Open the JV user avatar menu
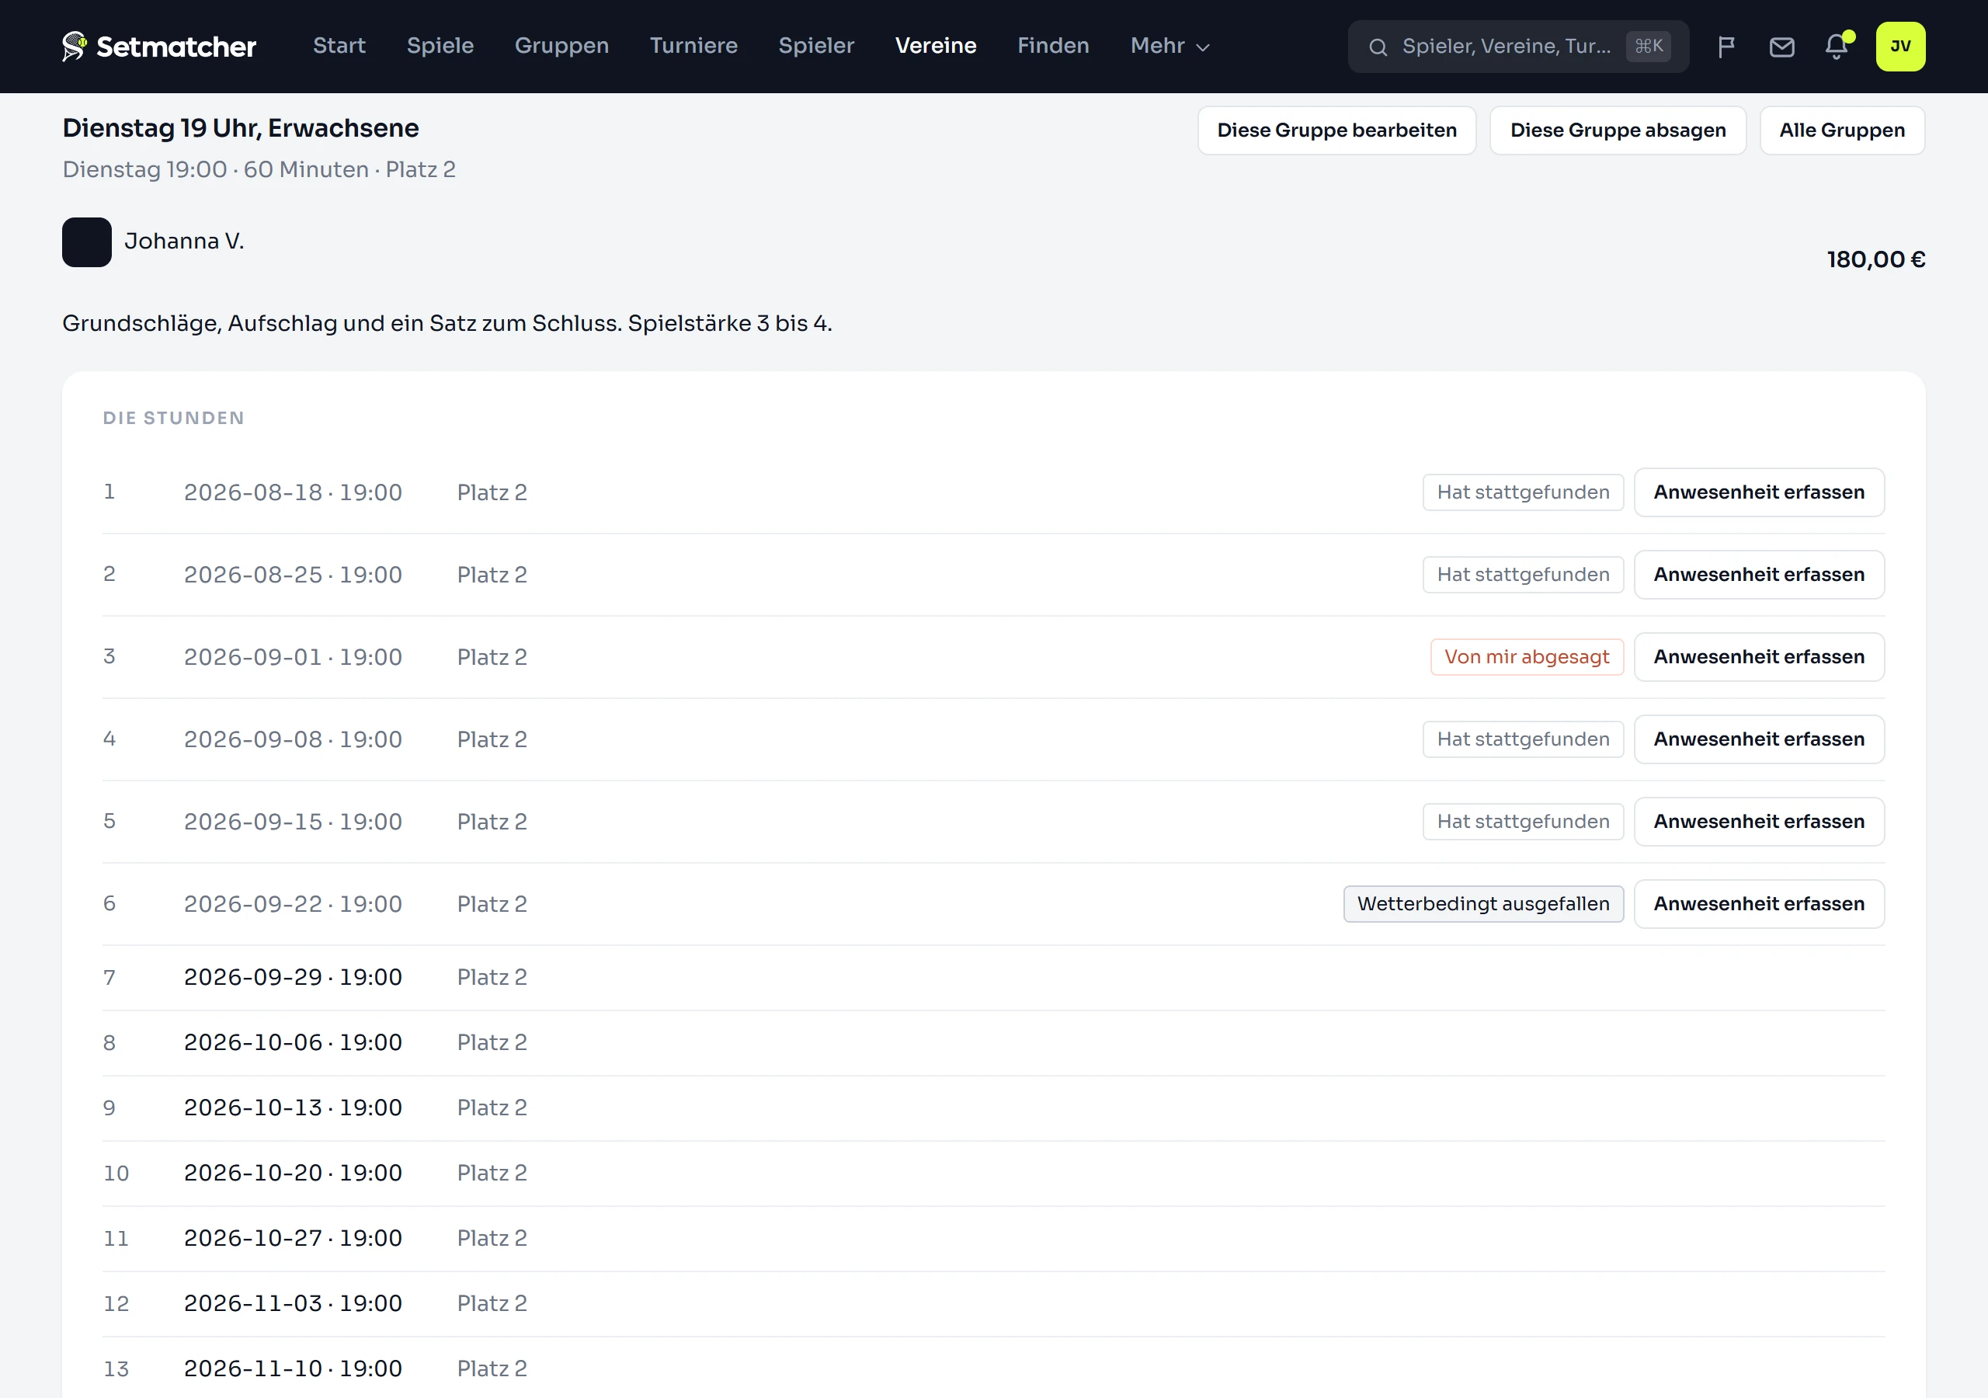This screenshot has width=1988, height=1398. coord(1899,47)
